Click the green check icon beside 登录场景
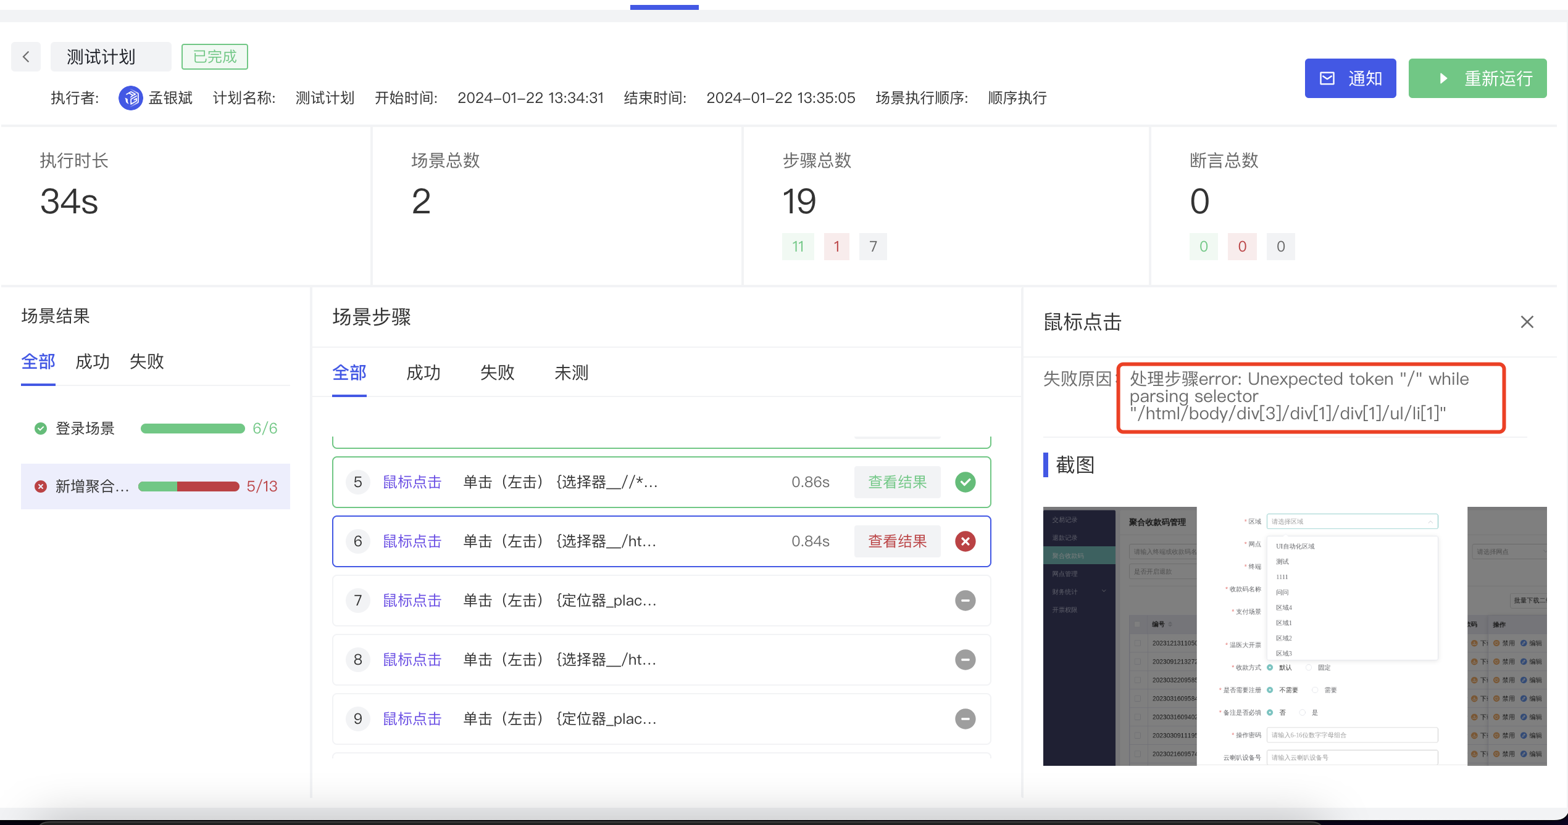The height and width of the screenshot is (825, 1568). tap(41, 429)
